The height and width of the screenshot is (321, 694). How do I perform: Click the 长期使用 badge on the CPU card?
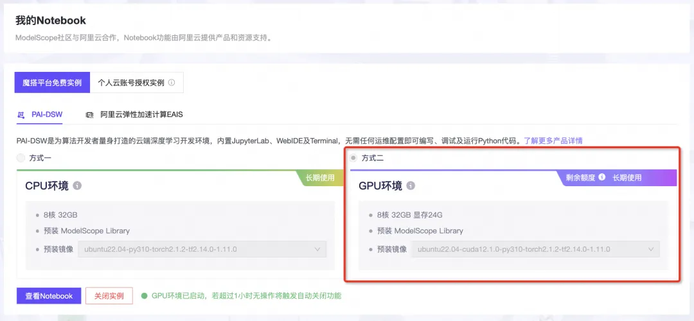coord(320,178)
